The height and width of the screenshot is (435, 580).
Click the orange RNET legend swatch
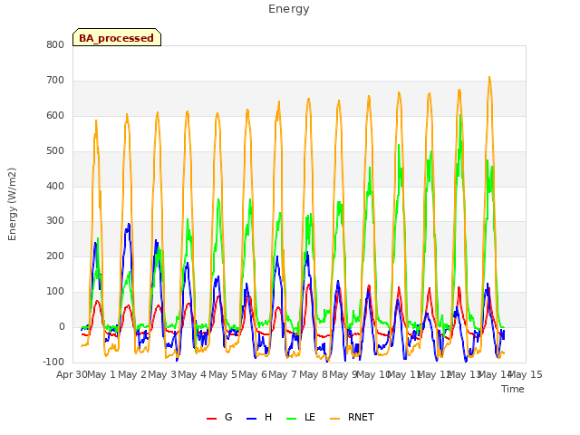pos(334,419)
